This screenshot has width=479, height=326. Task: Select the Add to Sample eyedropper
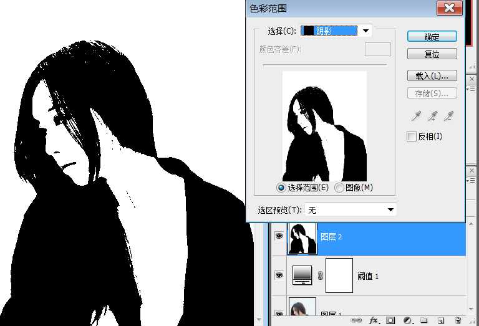click(x=433, y=117)
